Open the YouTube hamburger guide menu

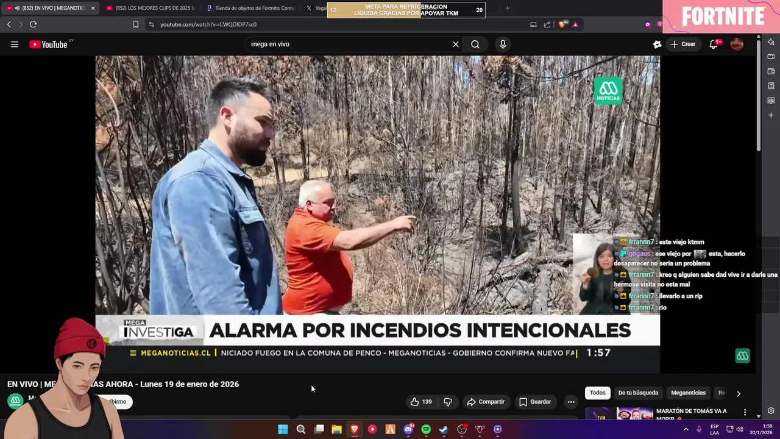[15, 44]
